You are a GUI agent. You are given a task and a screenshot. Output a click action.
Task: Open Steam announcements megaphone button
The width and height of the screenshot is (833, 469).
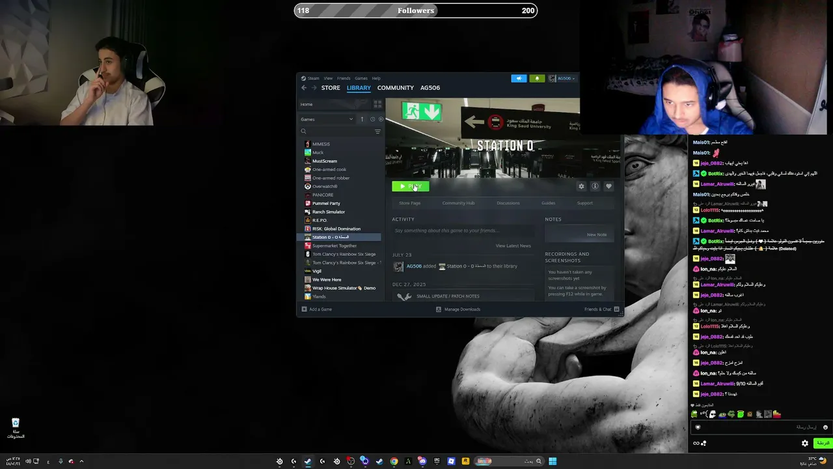[x=519, y=78]
